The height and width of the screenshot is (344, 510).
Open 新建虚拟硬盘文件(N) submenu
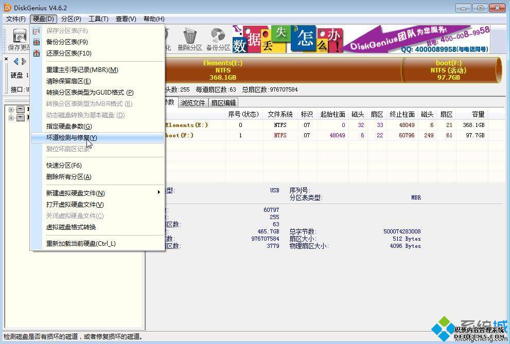97,193
